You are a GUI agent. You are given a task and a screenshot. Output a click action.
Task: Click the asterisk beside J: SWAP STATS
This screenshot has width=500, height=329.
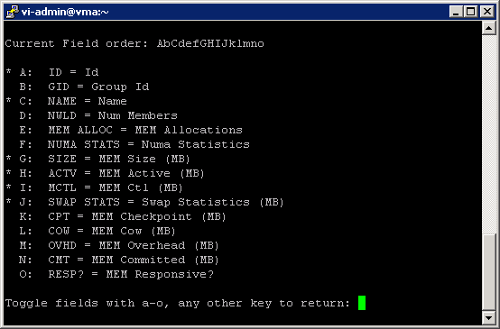9,201
